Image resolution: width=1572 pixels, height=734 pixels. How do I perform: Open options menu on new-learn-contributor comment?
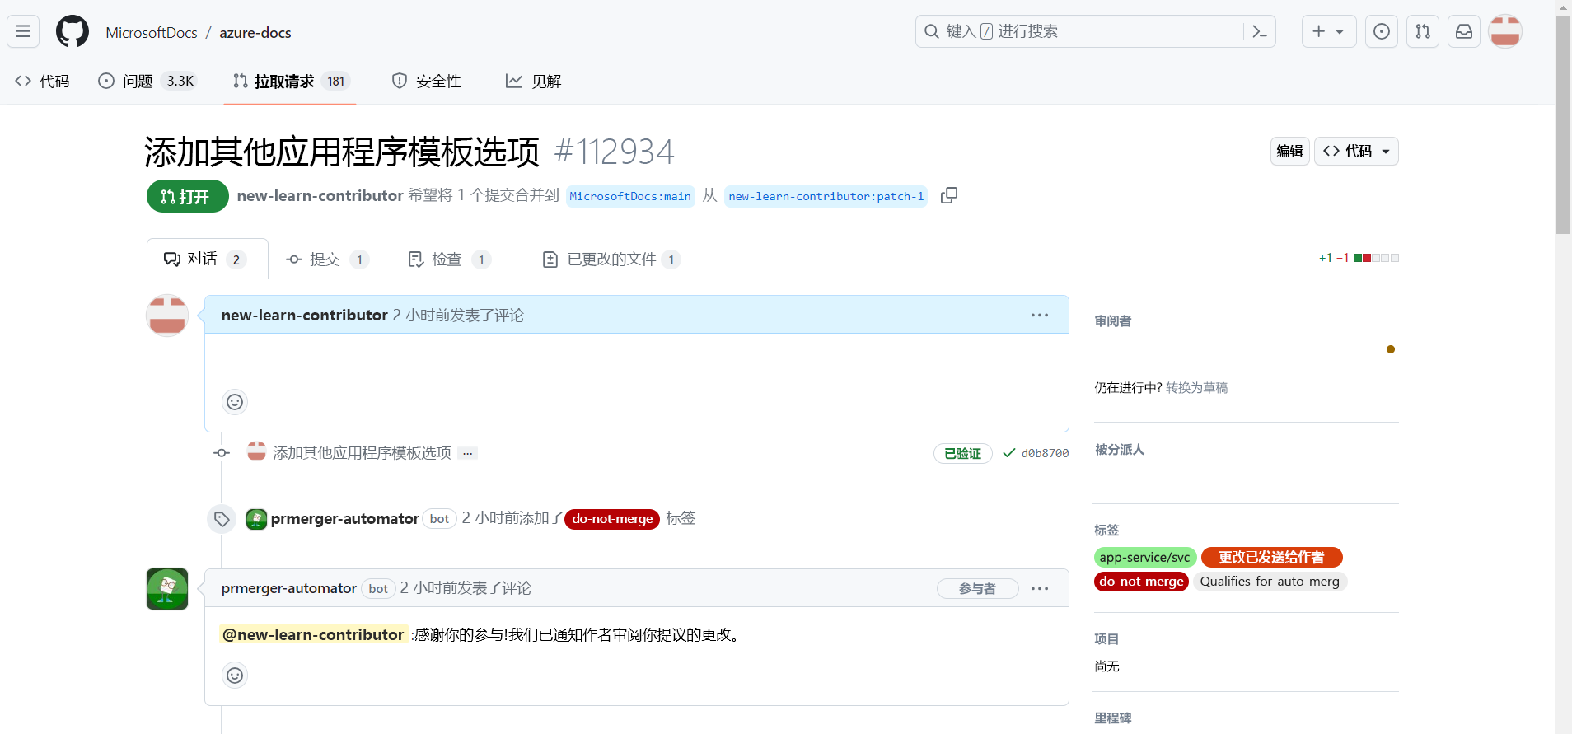click(x=1040, y=315)
